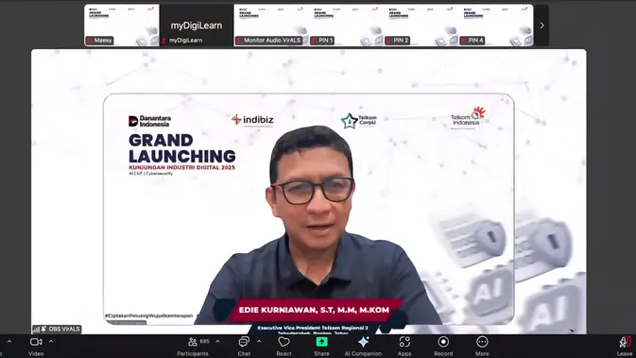The width and height of the screenshot is (636, 358).
Task: Click the GRAND LAUNCHING title text
Action: click(182, 148)
